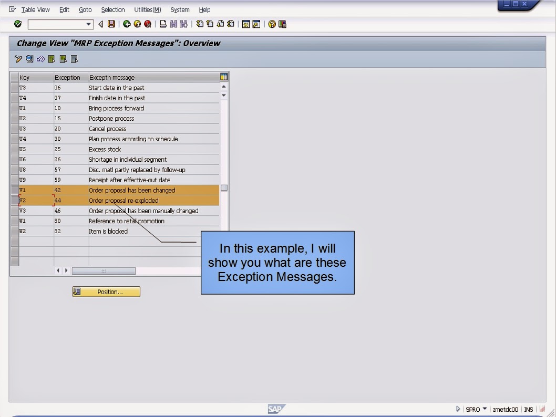This screenshot has height=417, width=556.
Task: Open the Goto menu
Action: [85, 10]
